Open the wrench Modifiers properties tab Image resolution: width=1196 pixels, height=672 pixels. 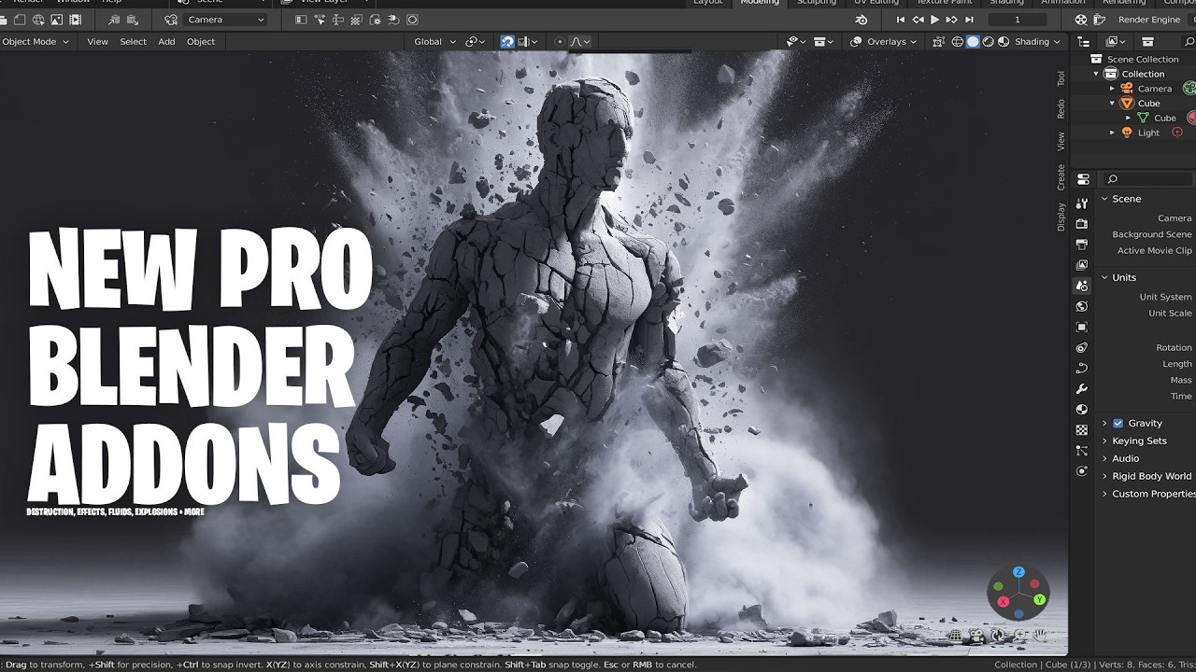click(1082, 388)
